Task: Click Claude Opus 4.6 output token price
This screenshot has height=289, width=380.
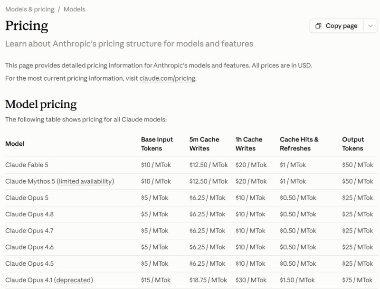Action: (358, 247)
